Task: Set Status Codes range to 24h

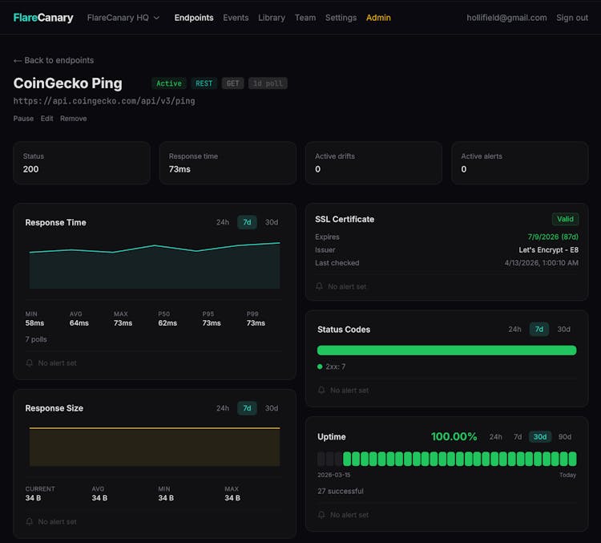Action: [514, 330]
